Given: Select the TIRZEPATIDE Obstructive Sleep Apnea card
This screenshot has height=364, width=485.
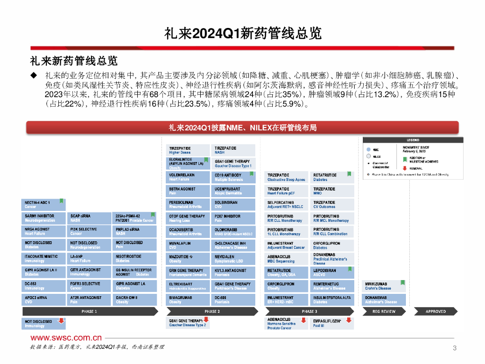Looking at the screenshot, I should click(x=286, y=177).
